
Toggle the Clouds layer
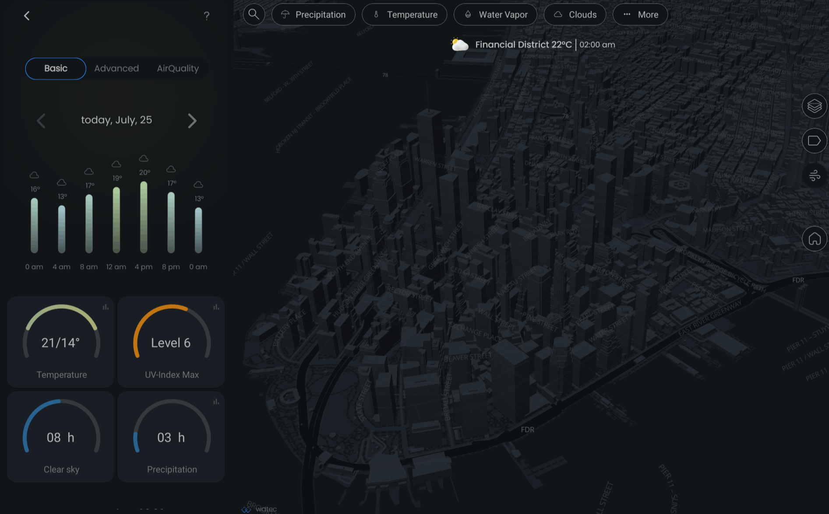click(x=575, y=14)
